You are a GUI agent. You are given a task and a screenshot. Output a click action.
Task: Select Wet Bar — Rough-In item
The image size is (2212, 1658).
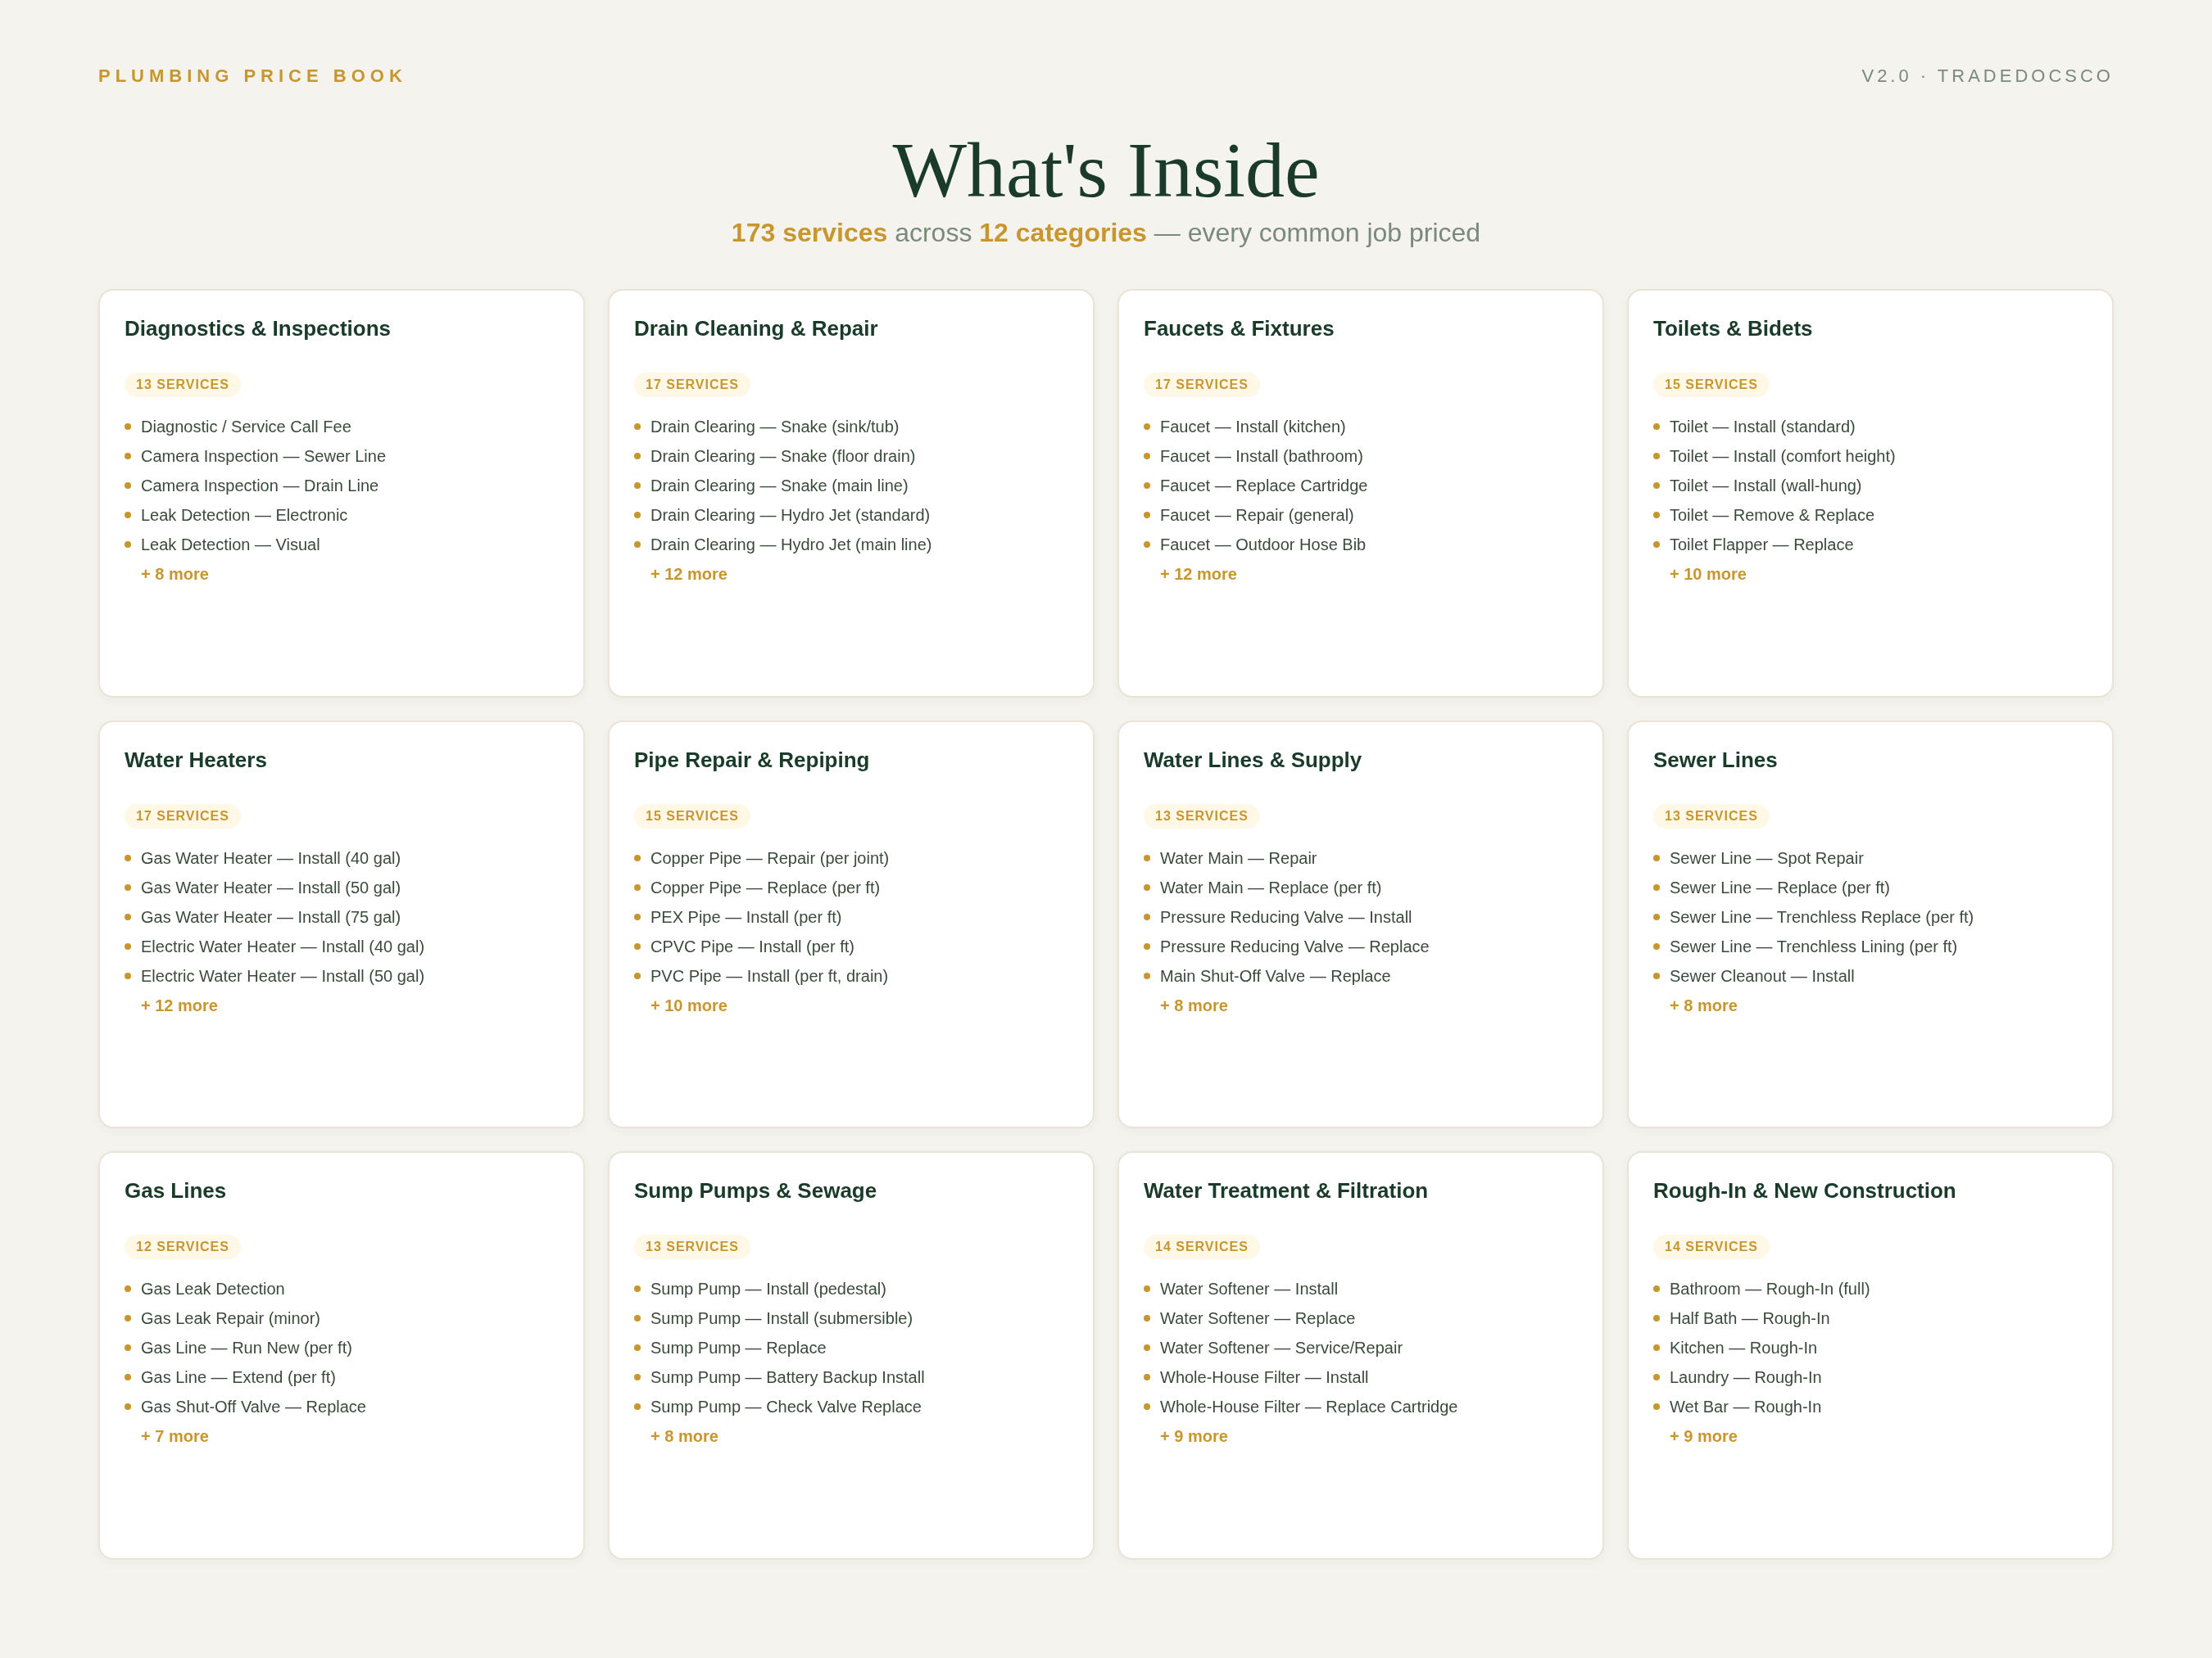(x=1745, y=1406)
